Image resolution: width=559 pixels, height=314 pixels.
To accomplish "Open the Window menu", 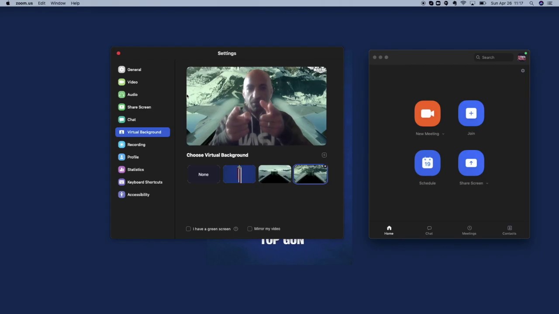I will [58, 3].
